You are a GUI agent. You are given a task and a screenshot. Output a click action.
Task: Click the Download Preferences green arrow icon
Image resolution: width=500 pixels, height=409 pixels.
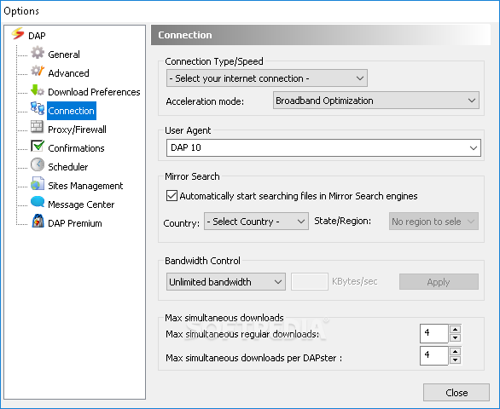(x=38, y=90)
